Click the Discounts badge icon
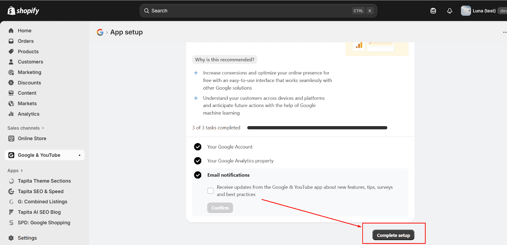507x245 pixels. [11, 83]
